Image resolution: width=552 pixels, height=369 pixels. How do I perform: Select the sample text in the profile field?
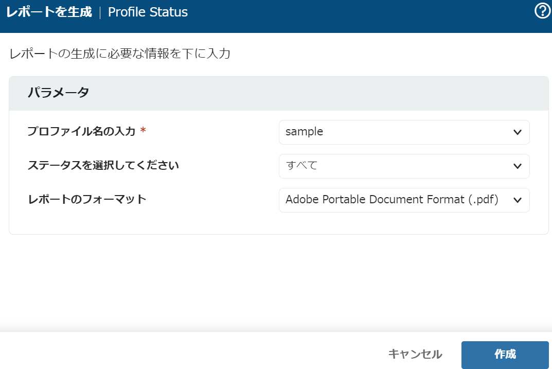pos(304,132)
